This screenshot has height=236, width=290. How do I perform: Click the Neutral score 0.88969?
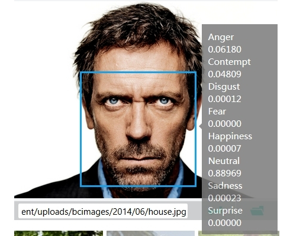click(224, 173)
